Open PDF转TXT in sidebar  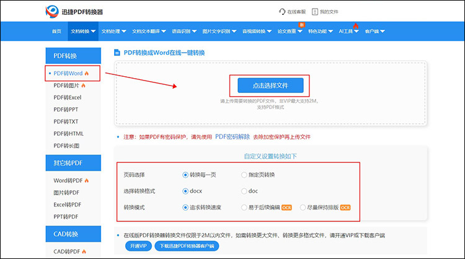(x=66, y=121)
